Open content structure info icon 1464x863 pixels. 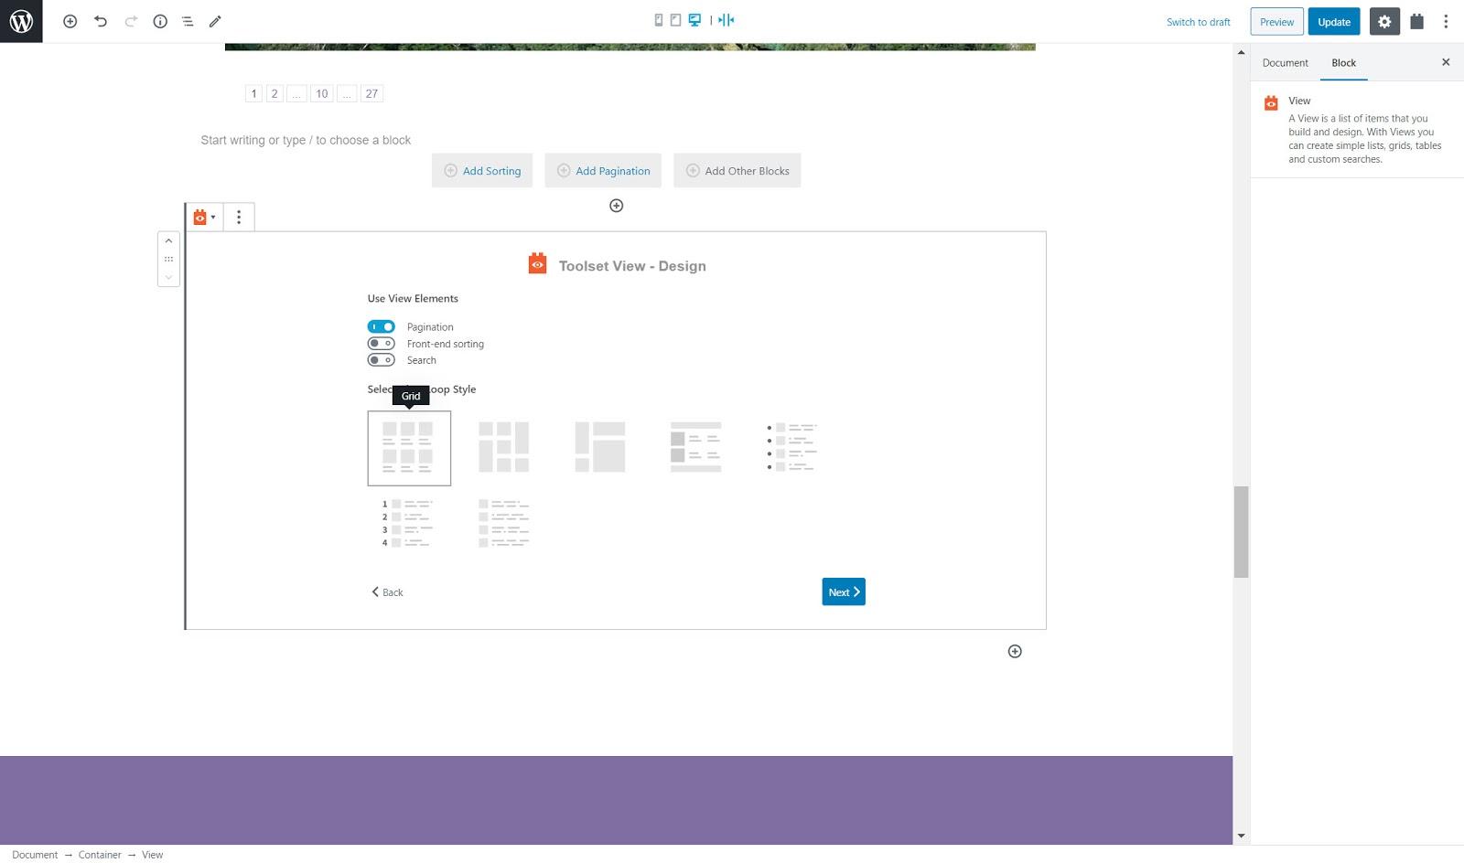click(x=160, y=21)
